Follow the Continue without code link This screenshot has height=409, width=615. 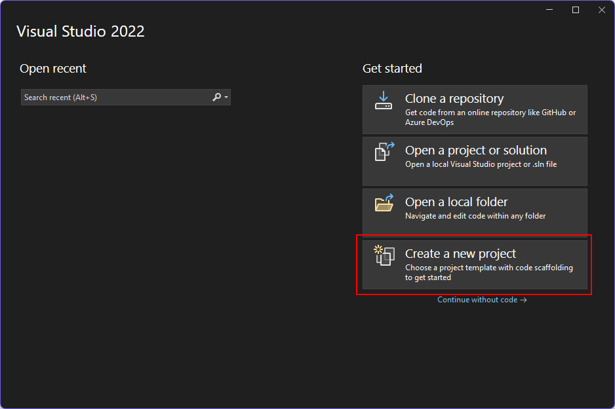pyautogui.click(x=482, y=299)
